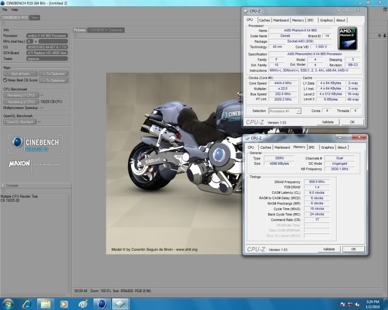Click Validate in upper CPU-Z window
The image size is (388, 310).
[x=328, y=122]
